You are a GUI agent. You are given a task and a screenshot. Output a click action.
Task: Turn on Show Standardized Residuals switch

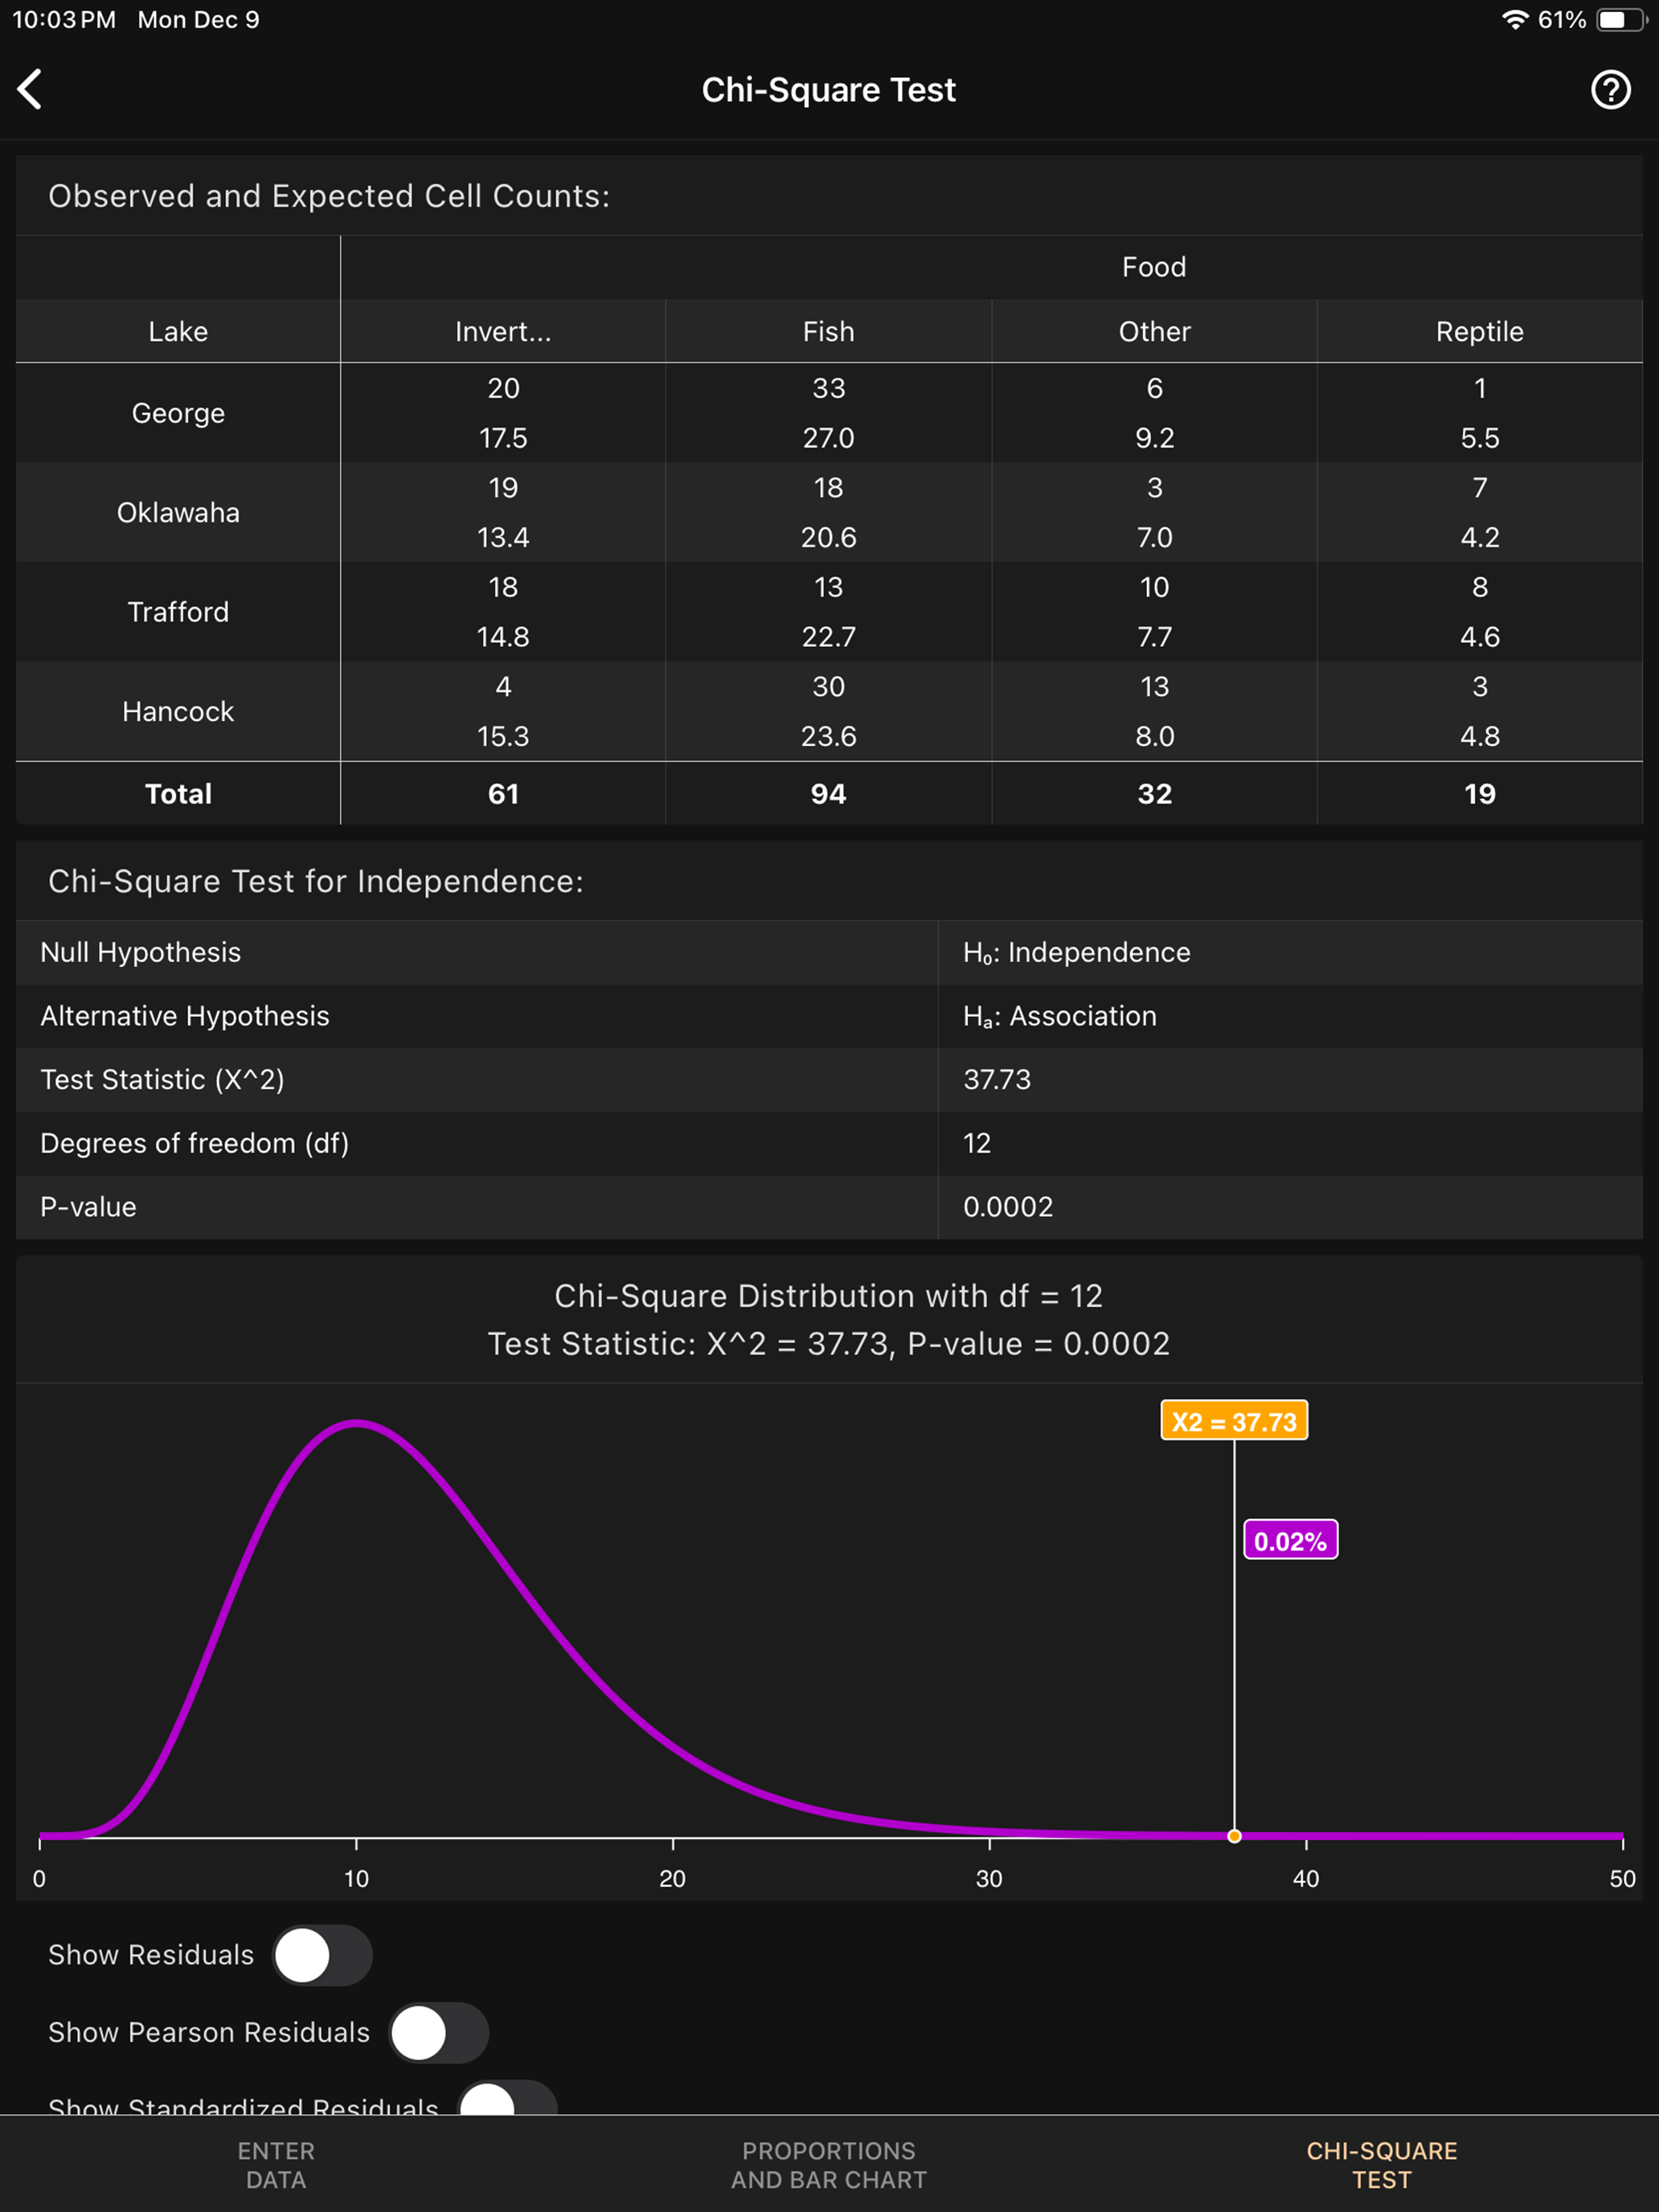coord(507,2098)
